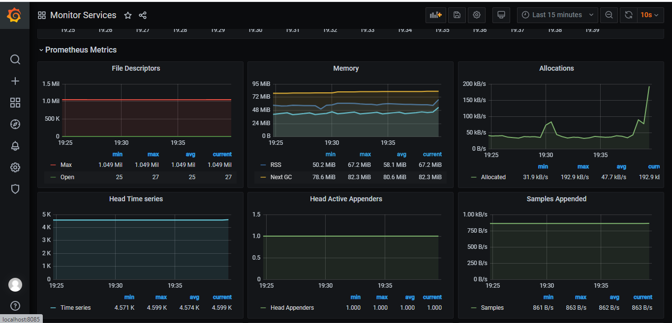The height and width of the screenshot is (323, 672).
Task: Click the 4.599 K current Time series value
Action: (x=222, y=308)
